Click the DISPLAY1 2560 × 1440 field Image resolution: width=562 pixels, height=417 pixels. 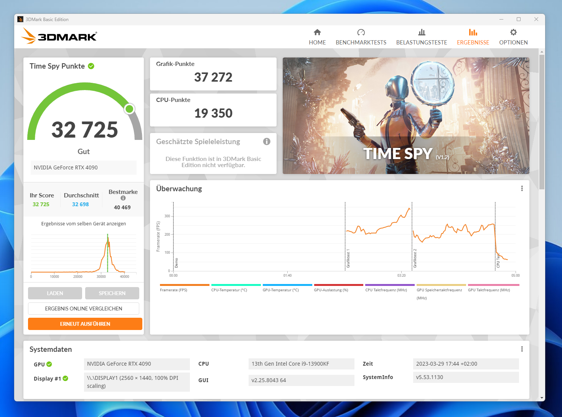[137, 382]
